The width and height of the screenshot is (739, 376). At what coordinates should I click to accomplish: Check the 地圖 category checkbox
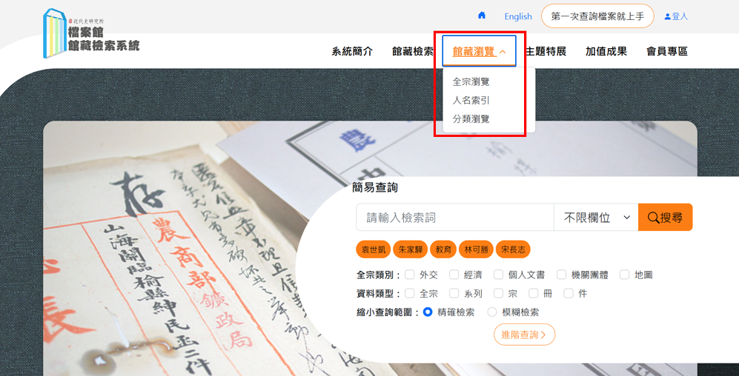click(624, 275)
